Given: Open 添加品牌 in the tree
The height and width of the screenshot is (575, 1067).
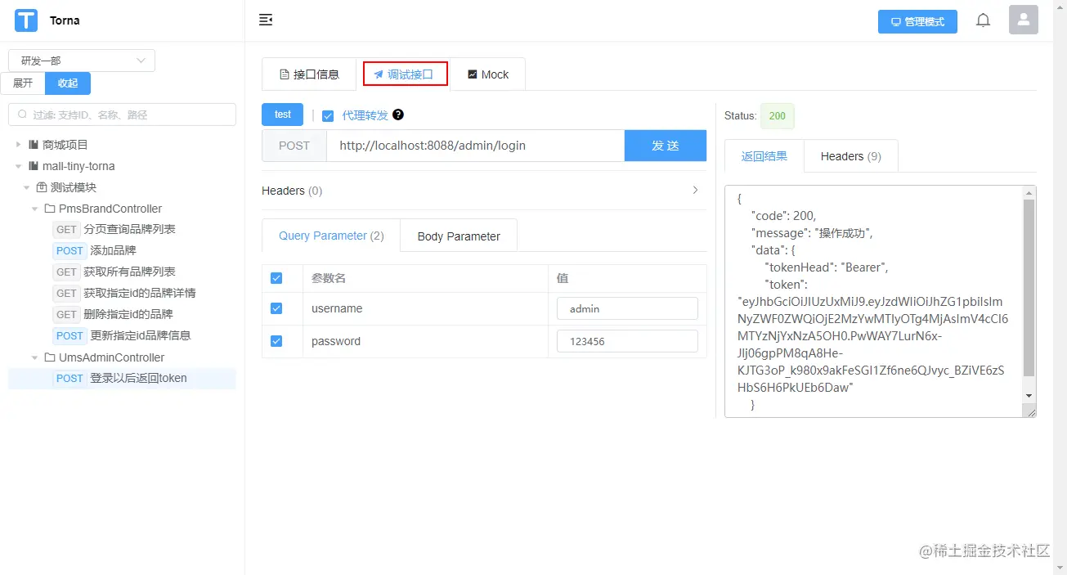Looking at the screenshot, I should click(x=113, y=251).
